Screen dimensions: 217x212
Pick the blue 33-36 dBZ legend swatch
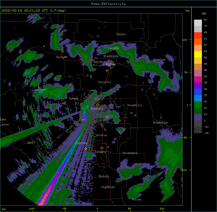click(x=198, y=92)
